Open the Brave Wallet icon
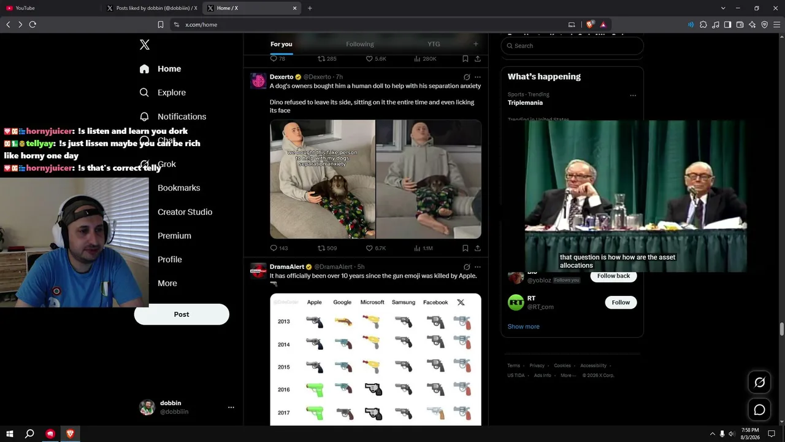This screenshot has height=442, width=785. tap(740, 25)
